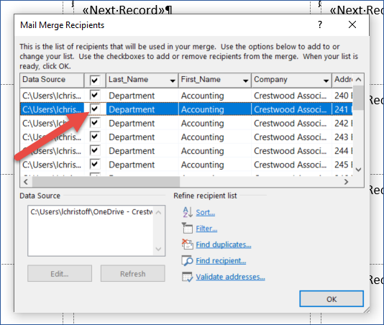Select the row with address 242
Viewport: 384px width, 325px height.
tap(186, 123)
